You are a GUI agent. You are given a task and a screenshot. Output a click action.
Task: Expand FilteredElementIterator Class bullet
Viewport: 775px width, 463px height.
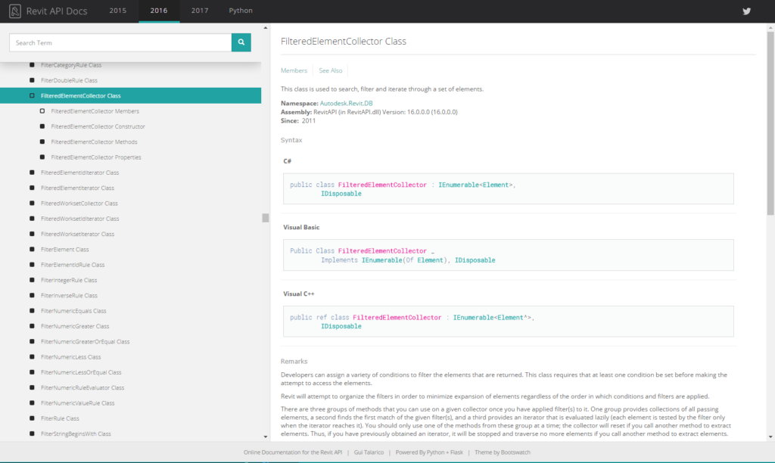(x=32, y=188)
